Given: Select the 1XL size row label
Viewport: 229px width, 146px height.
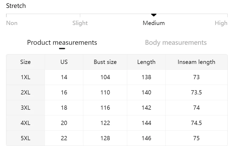Looking at the screenshot, I should tap(25, 77).
